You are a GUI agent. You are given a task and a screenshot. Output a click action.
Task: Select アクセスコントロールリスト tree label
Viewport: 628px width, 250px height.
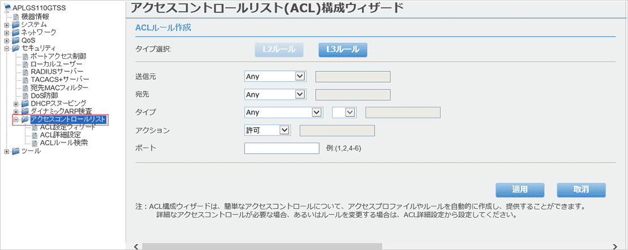point(68,119)
